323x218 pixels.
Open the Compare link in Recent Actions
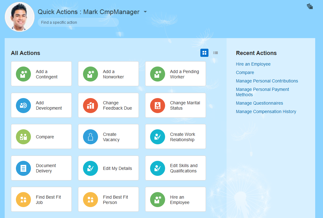click(245, 72)
